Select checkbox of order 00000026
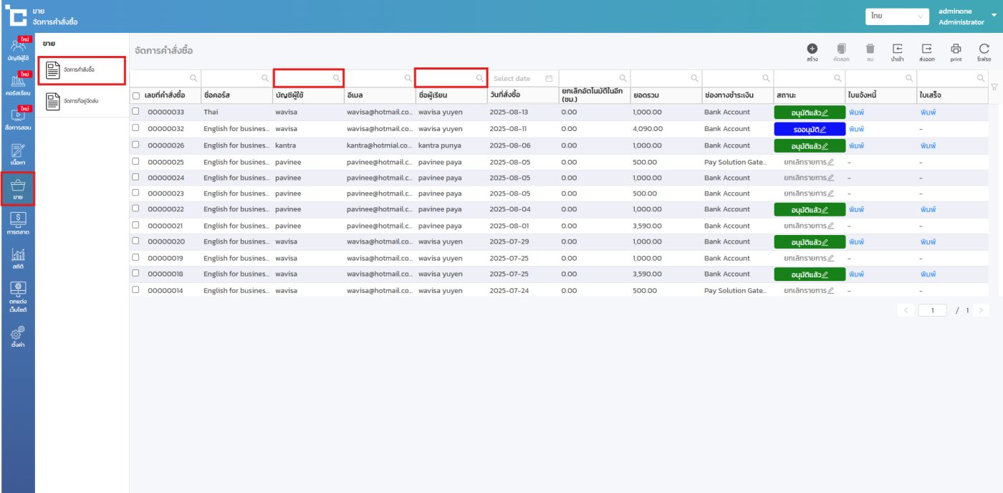Image resolution: width=1003 pixels, height=493 pixels. 135,145
